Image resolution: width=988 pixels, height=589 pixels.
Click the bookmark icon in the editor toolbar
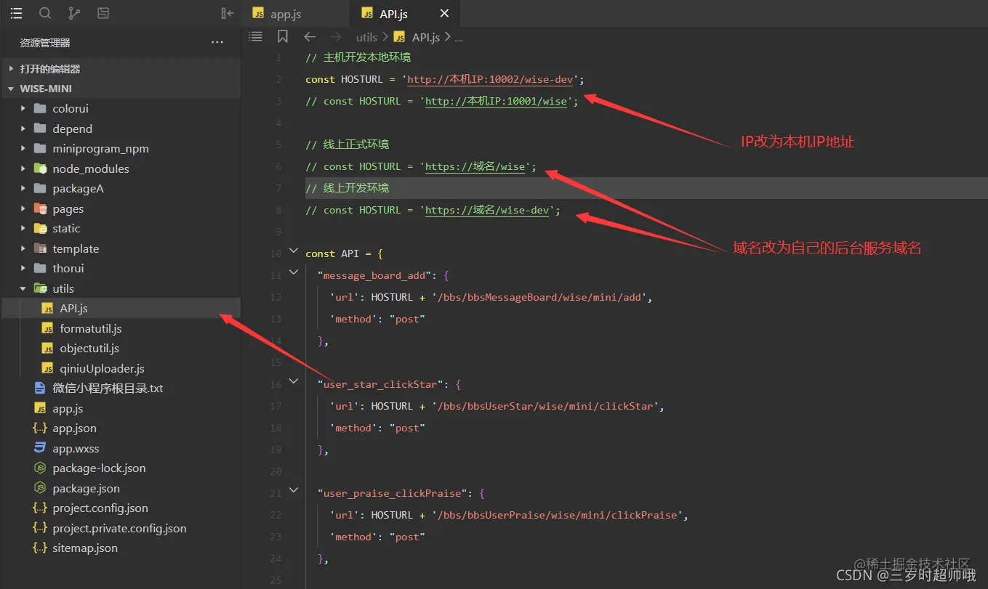283,36
